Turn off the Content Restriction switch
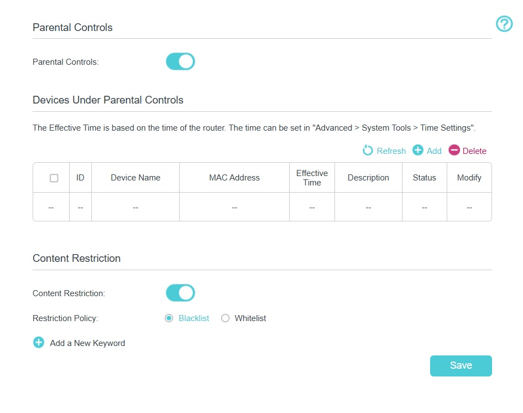Image resolution: width=523 pixels, height=413 pixels. [180, 293]
